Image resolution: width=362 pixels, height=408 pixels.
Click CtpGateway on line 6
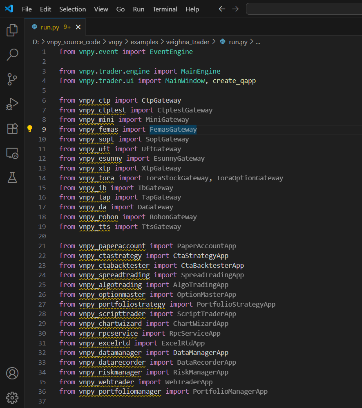161,101
